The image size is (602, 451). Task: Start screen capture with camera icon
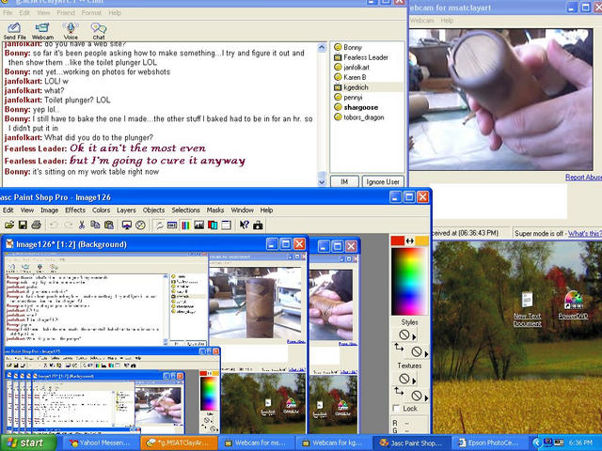click(258, 225)
